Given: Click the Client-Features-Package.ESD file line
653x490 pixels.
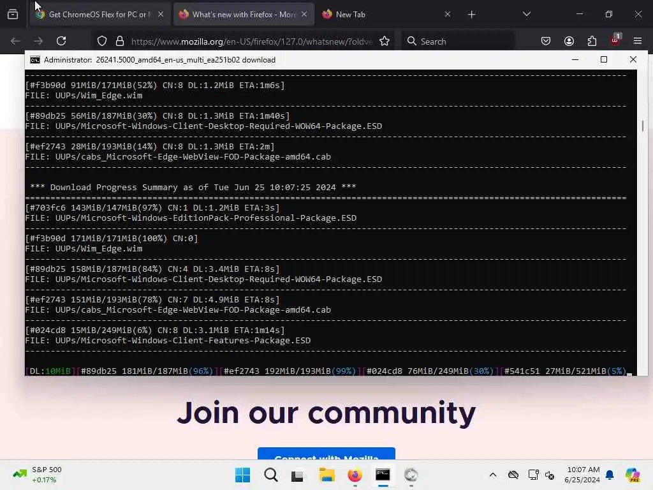Looking at the screenshot, I should pos(168,341).
